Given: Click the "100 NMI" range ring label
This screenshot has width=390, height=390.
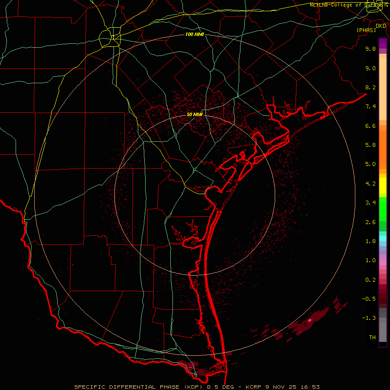Looking at the screenshot, I should pos(195,34).
